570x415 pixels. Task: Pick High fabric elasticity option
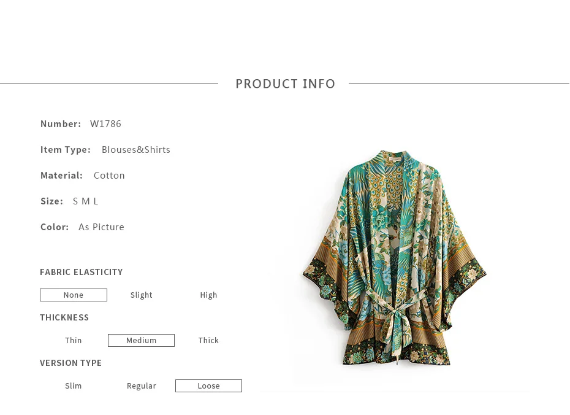pyautogui.click(x=208, y=295)
